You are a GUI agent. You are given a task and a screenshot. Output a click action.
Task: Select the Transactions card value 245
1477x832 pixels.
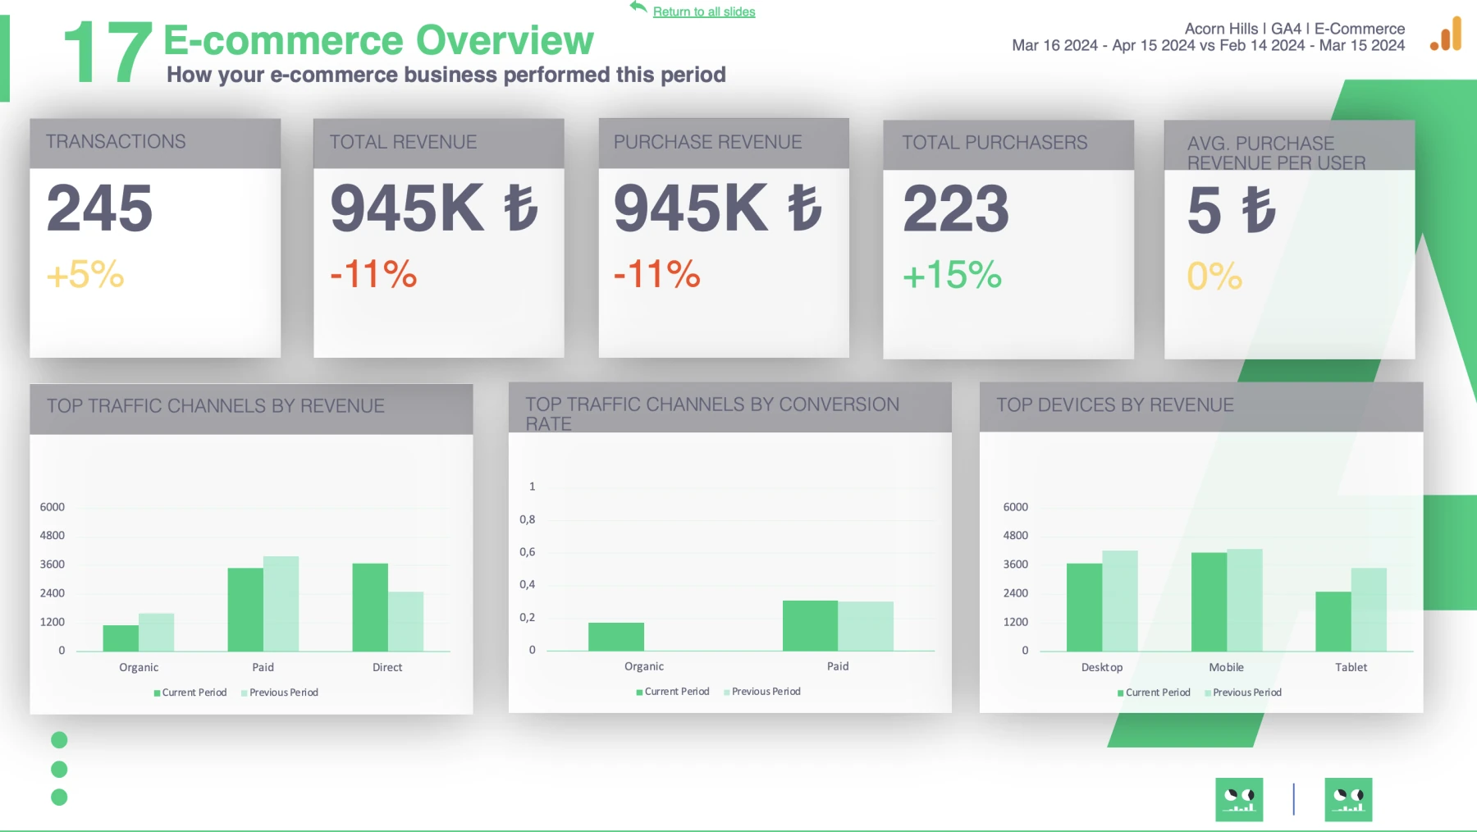click(100, 208)
